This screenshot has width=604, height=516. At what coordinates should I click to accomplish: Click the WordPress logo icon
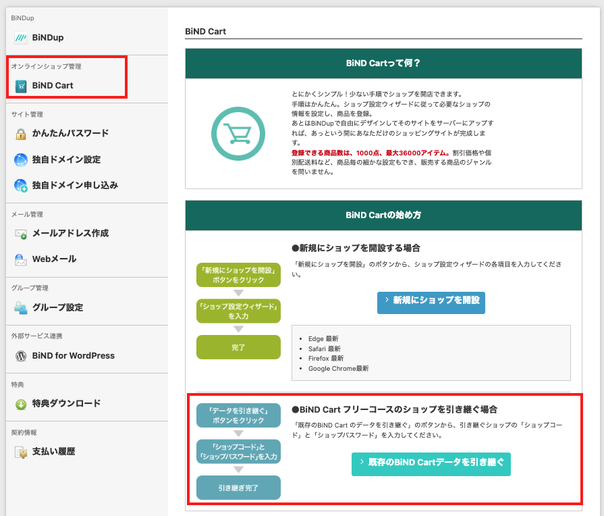click(21, 355)
